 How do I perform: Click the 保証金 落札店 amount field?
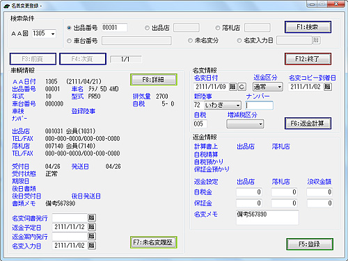[284, 203]
